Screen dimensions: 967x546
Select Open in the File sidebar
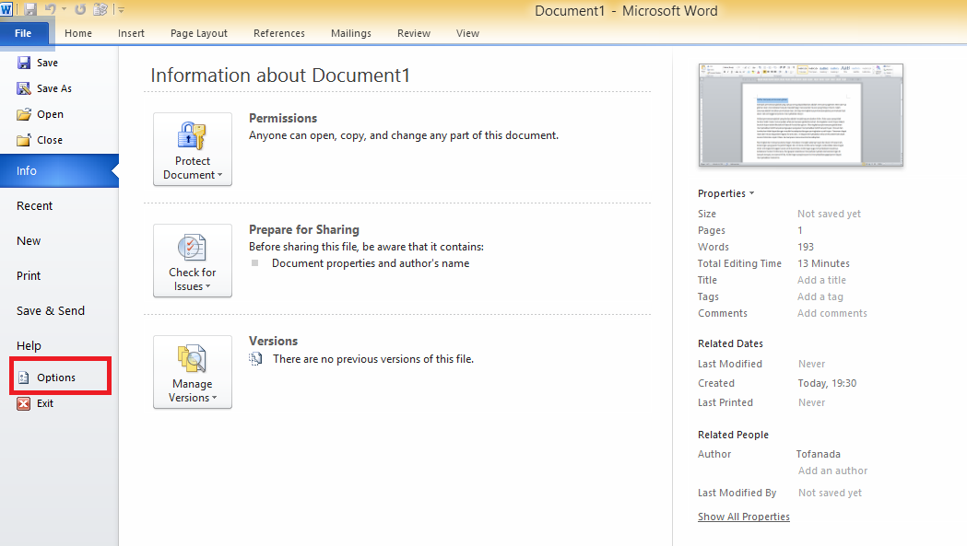41,114
